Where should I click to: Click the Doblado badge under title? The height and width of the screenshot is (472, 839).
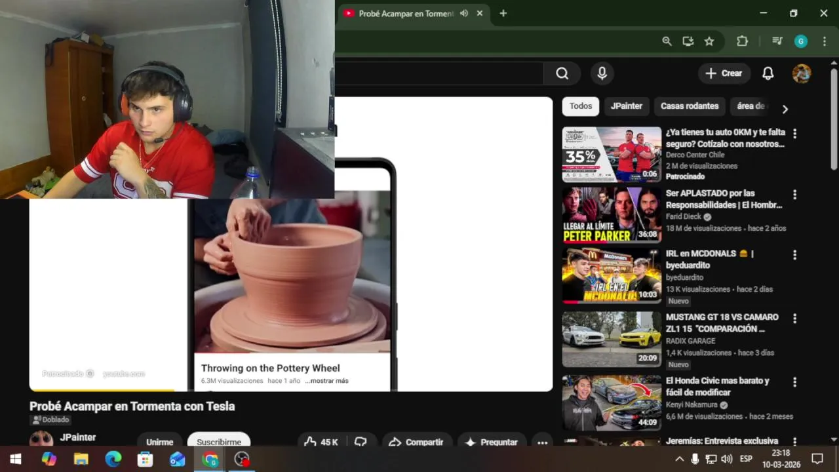click(50, 420)
